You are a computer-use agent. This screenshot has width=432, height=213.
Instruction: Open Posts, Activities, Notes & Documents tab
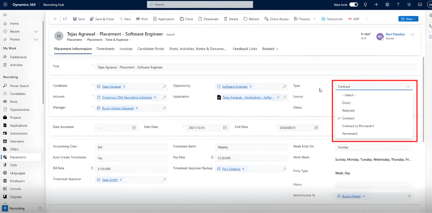point(198,49)
